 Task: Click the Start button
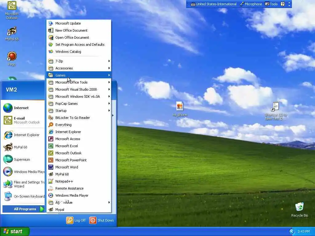point(15,231)
